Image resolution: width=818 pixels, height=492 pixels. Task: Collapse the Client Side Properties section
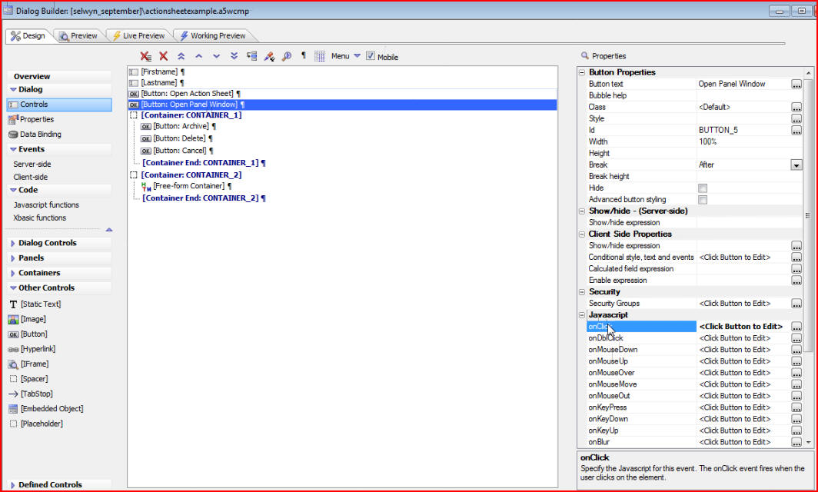click(582, 234)
